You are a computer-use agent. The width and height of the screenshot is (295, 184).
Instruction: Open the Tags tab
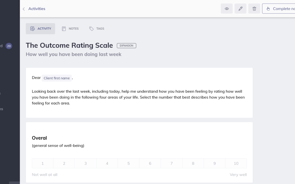[97, 29]
